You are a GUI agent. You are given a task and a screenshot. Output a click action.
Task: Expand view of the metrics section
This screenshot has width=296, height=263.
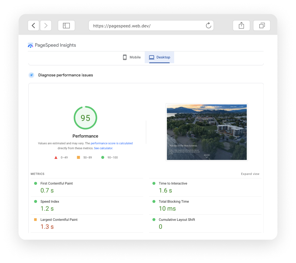coord(250,174)
